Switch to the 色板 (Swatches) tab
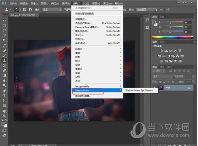198x146 pixels. [162, 17]
